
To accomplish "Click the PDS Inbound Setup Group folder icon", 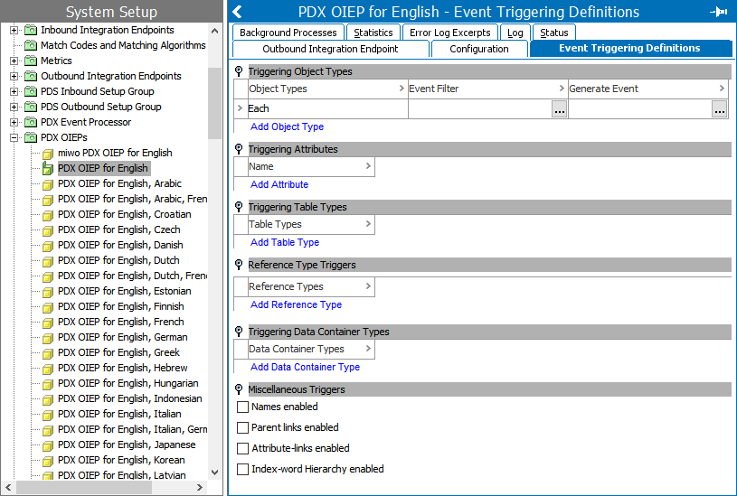I will click(x=31, y=91).
